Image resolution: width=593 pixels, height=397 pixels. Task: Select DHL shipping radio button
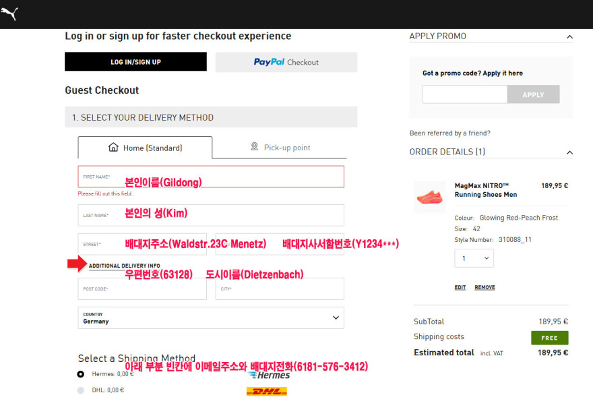(81, 390)
